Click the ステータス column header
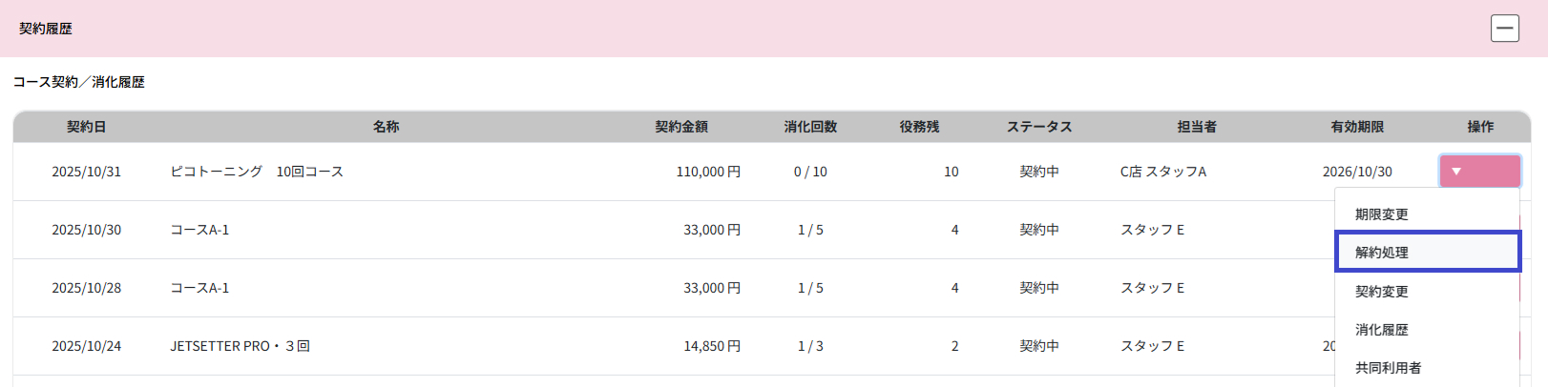 [1039, 127]
